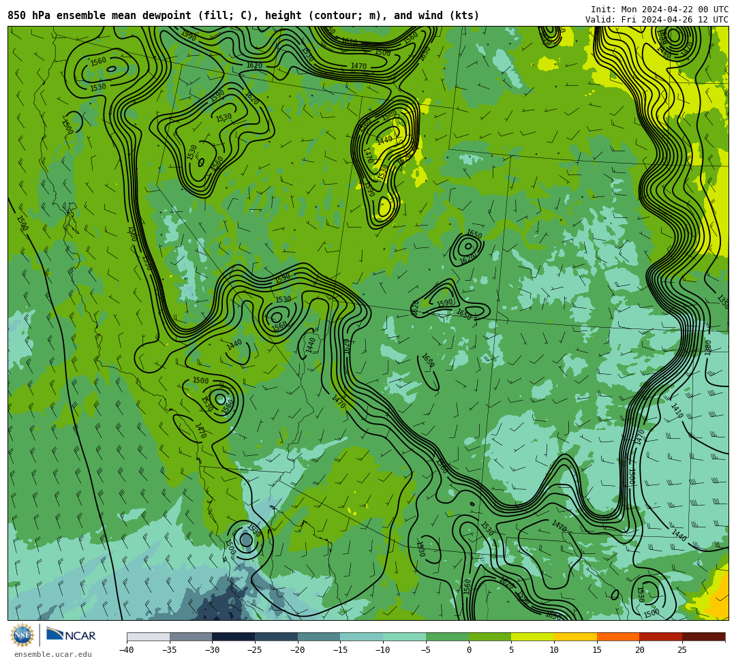Image resolution: width=736 pixels, height=663 pixels.
Task: Click the -20 colorbar tick label
Action: pyautogui.click(x=297, y=650)
